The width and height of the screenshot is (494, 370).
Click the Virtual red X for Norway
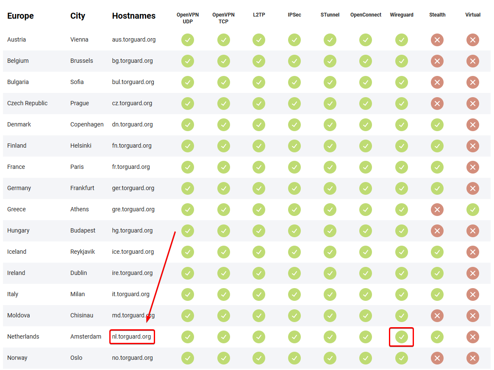coord(472,358)
